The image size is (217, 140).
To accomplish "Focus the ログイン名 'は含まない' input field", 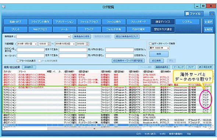I will pos(120,50).
